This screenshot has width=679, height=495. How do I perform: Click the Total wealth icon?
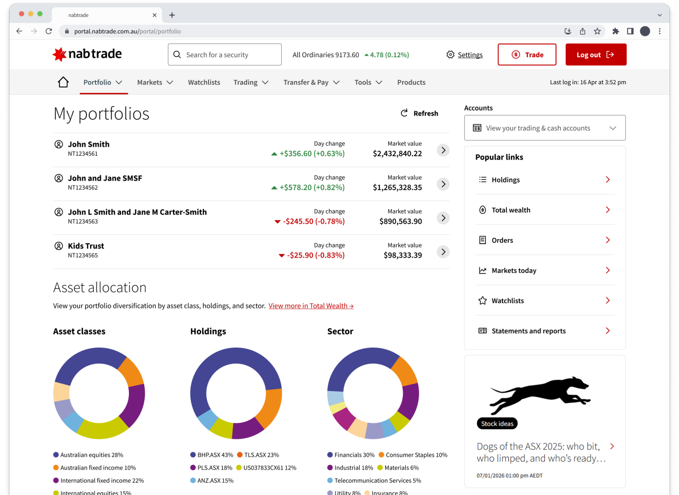[483, 210]
